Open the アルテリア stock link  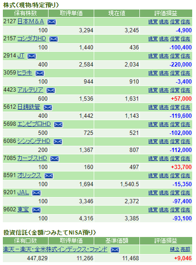(30, 90)
